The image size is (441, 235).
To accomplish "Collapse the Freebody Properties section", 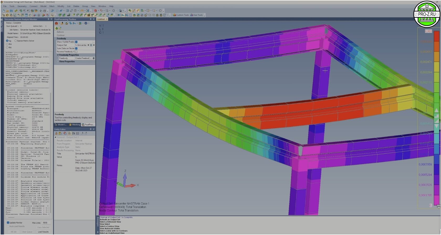I will (x=58, y=55).
